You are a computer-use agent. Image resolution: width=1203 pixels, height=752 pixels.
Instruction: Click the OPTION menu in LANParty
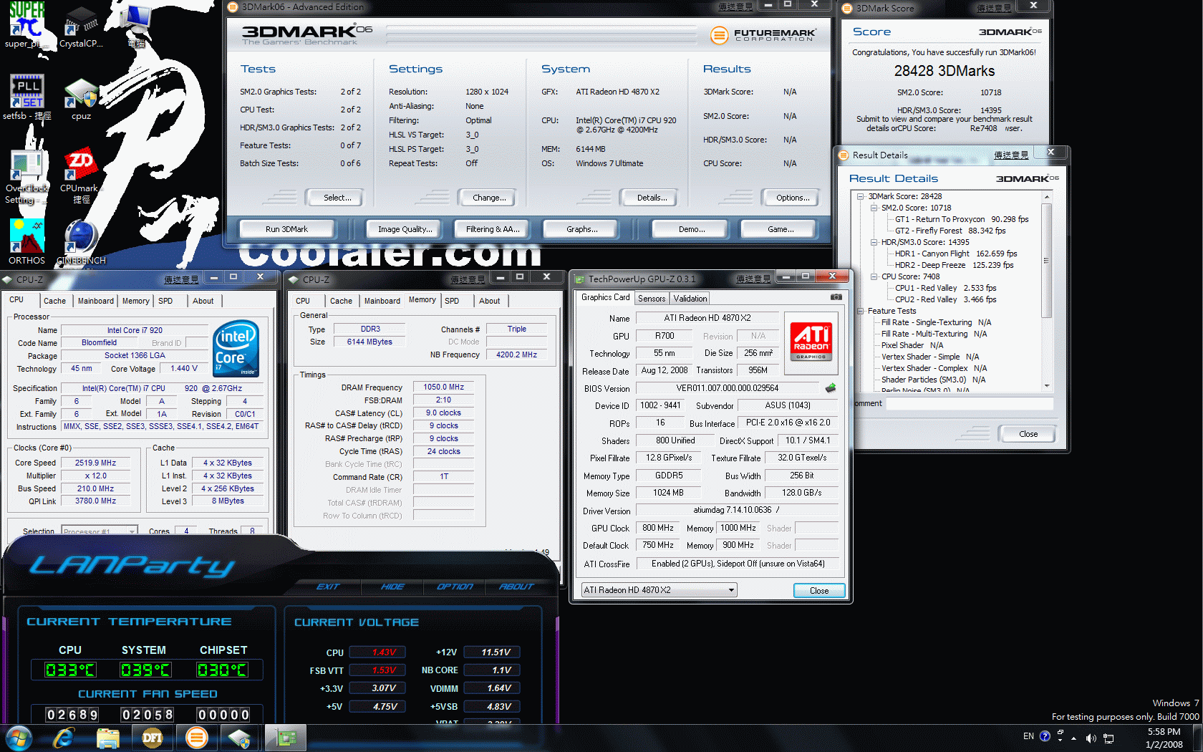pyautogui.click(x=455, y=587)
